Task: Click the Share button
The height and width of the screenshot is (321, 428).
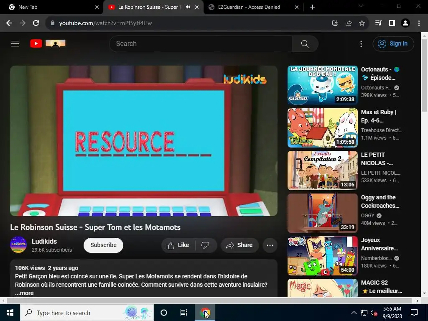Action: [239, 245]
